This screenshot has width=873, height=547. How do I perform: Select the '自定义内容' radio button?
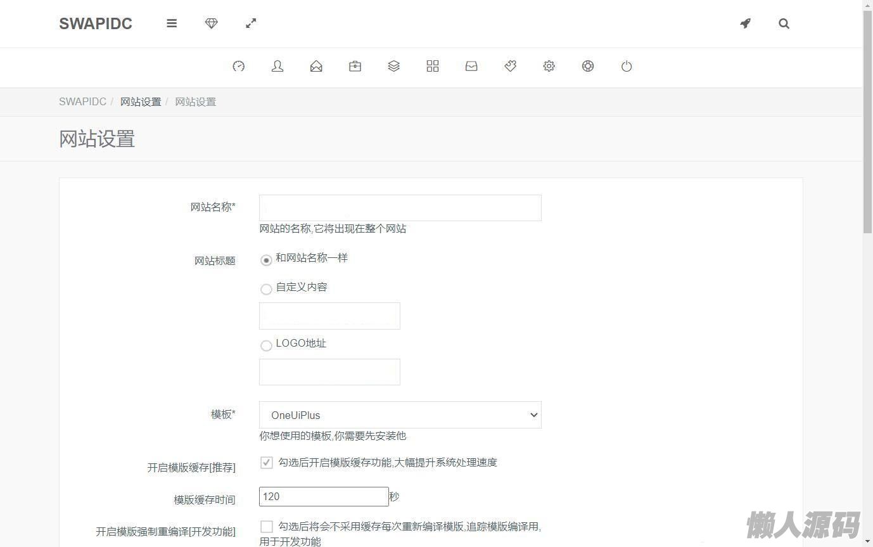coord(266,289)
